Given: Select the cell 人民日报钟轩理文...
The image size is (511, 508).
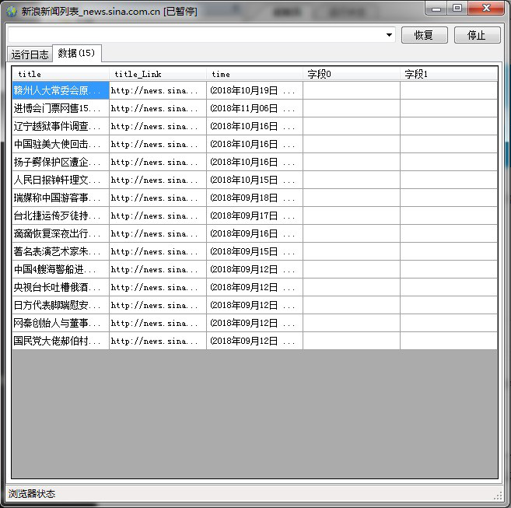Looking at the screenshot, I should [61, 180].
